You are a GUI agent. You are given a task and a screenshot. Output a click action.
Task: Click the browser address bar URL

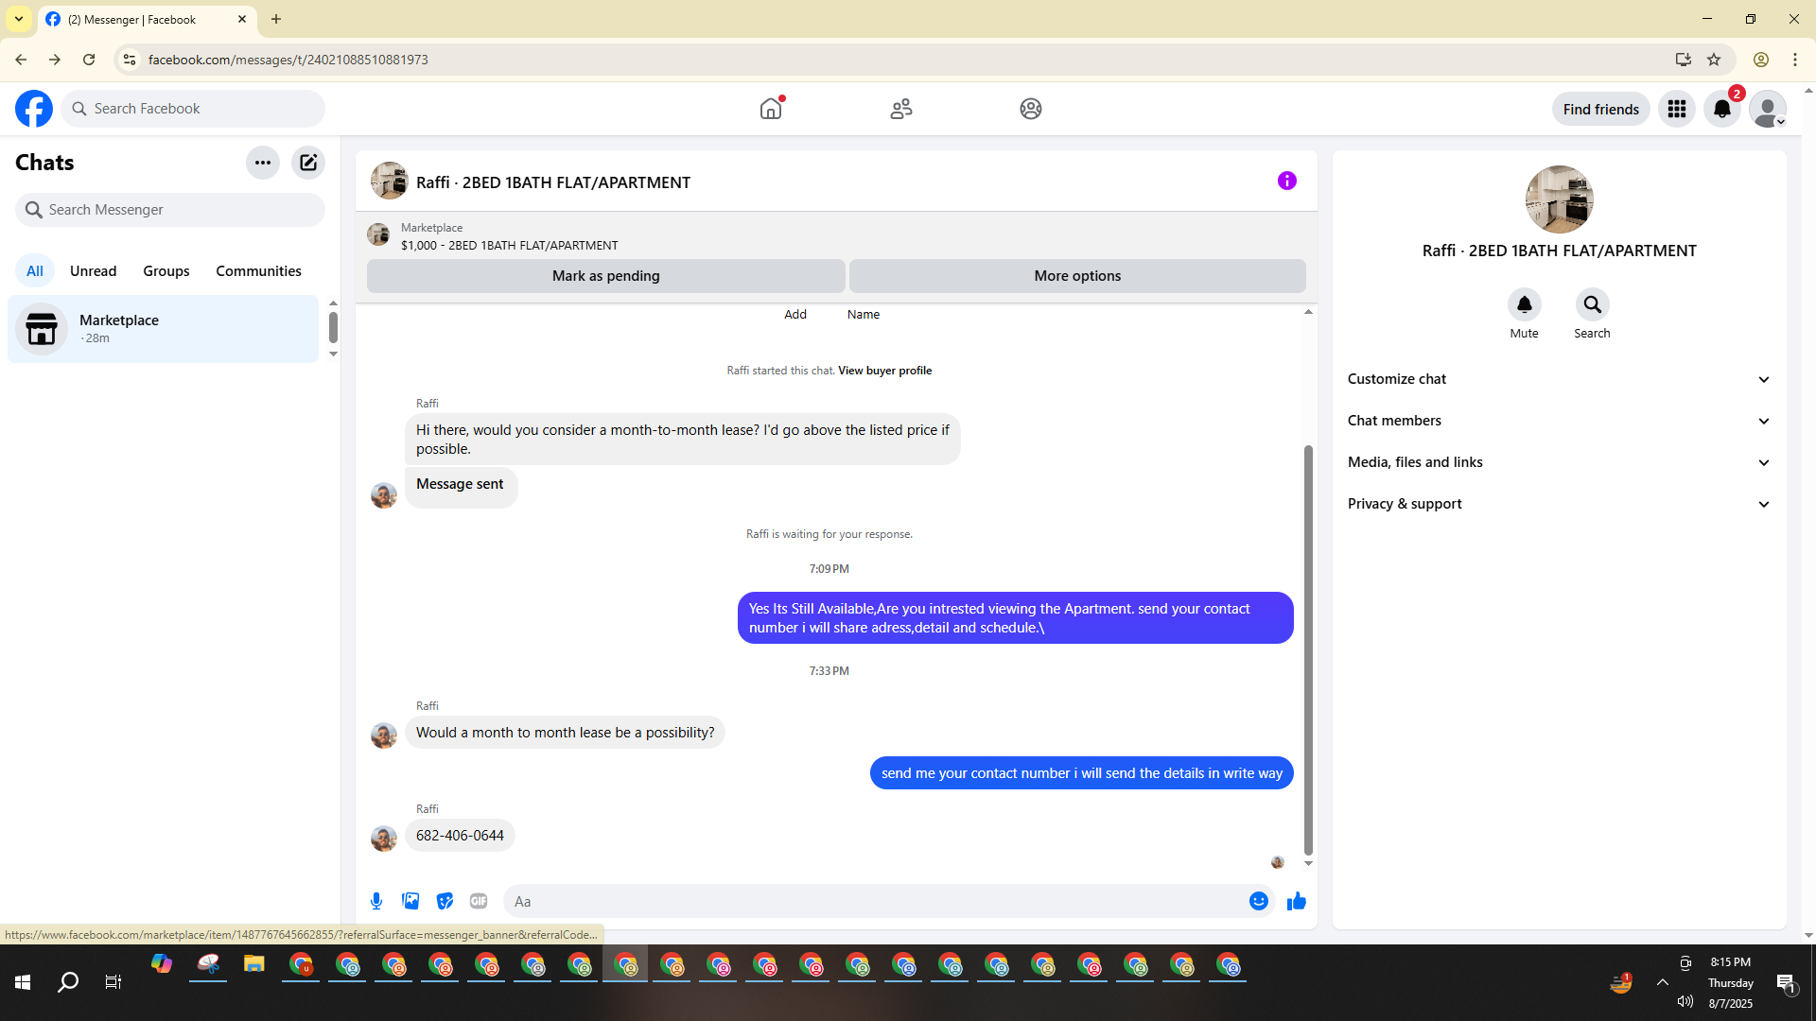click(x=288, y=60)
